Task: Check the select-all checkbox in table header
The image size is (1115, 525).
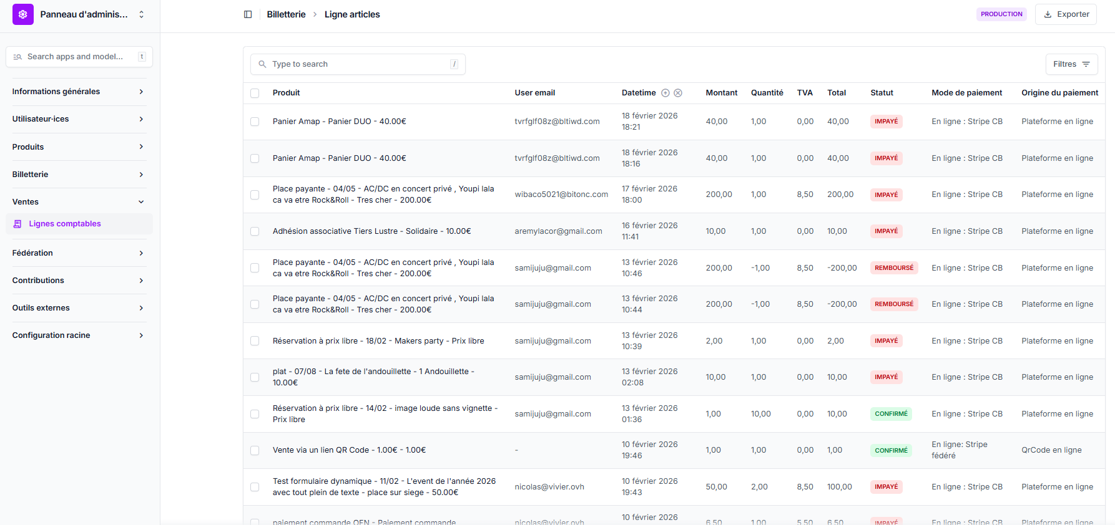Action: tap(255, 93)
